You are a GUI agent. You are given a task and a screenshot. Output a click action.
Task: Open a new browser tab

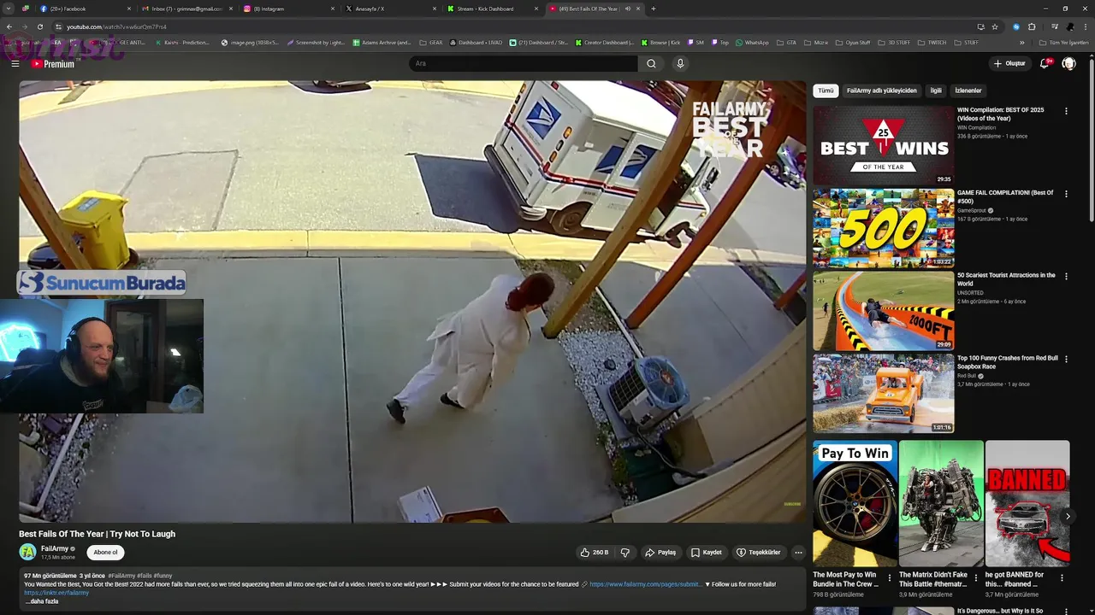click(654, 9)
